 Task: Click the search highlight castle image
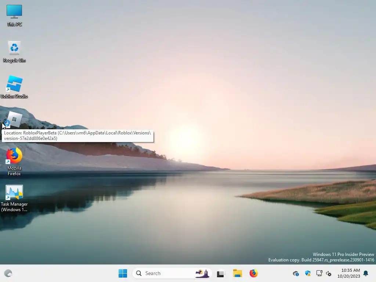click(202, 273)
